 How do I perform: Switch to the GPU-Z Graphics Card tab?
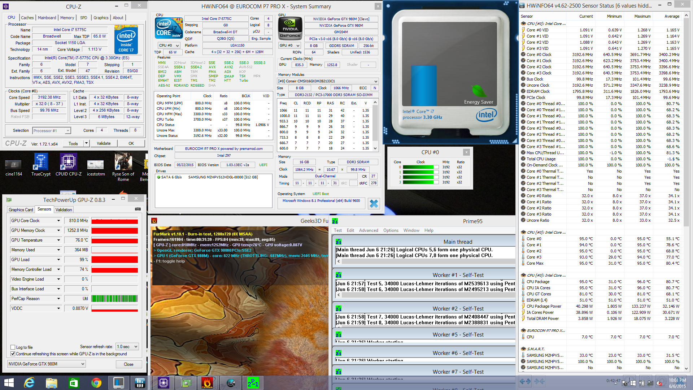pos(21,210)
